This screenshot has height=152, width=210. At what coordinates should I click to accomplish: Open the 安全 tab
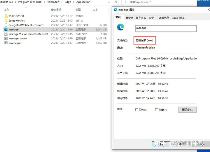click(x=151, y=18)
